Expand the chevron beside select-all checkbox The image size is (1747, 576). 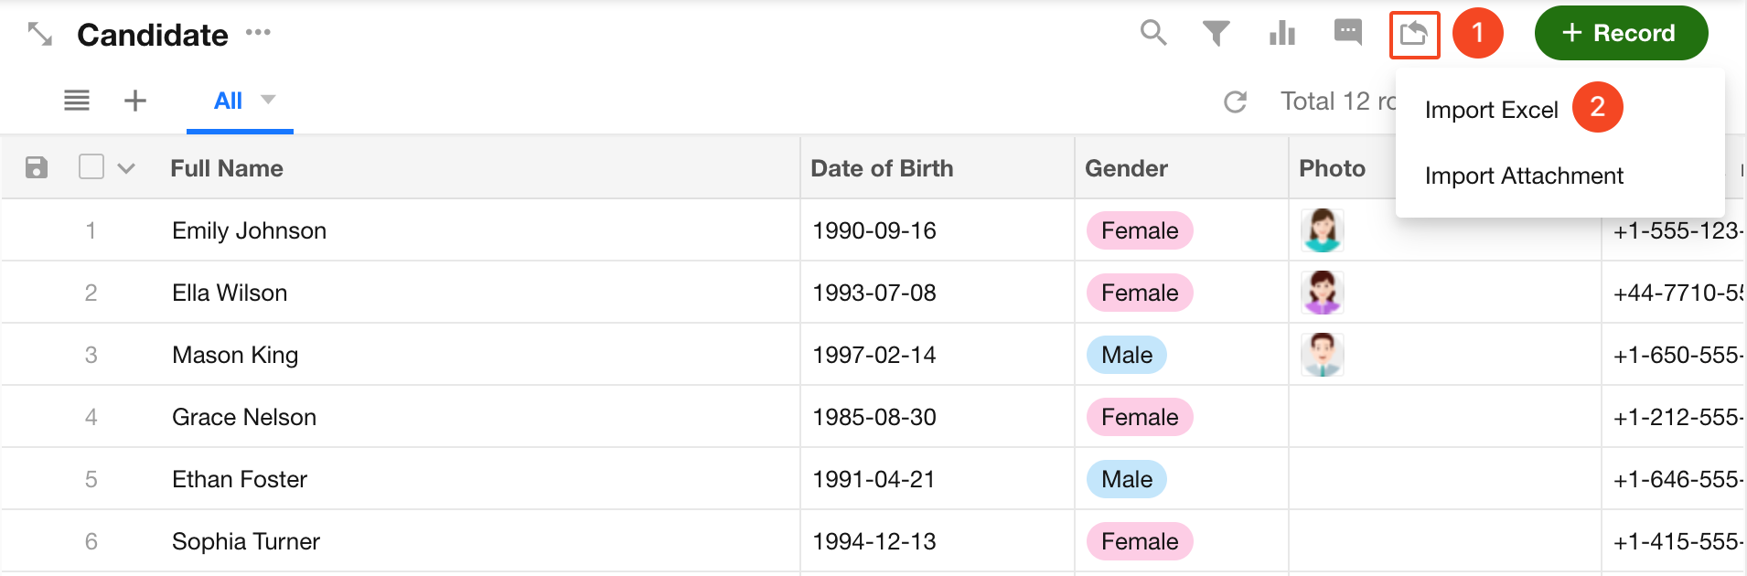pyautogui.click(x=126, y=168)
